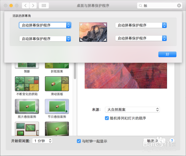Image resolution: width=186 pixels, height=156 pixels.
Task: Select the 倒影 screen saver thumbnail
Action: 27,66
